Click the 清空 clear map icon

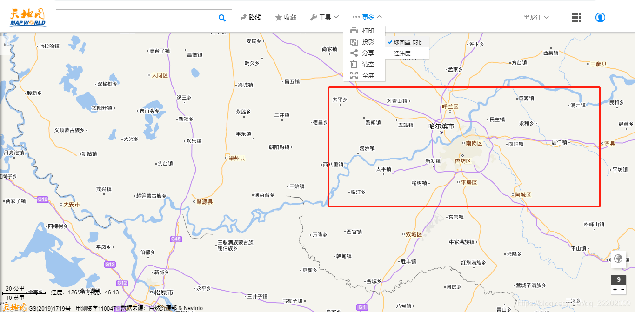coord(354,64)
